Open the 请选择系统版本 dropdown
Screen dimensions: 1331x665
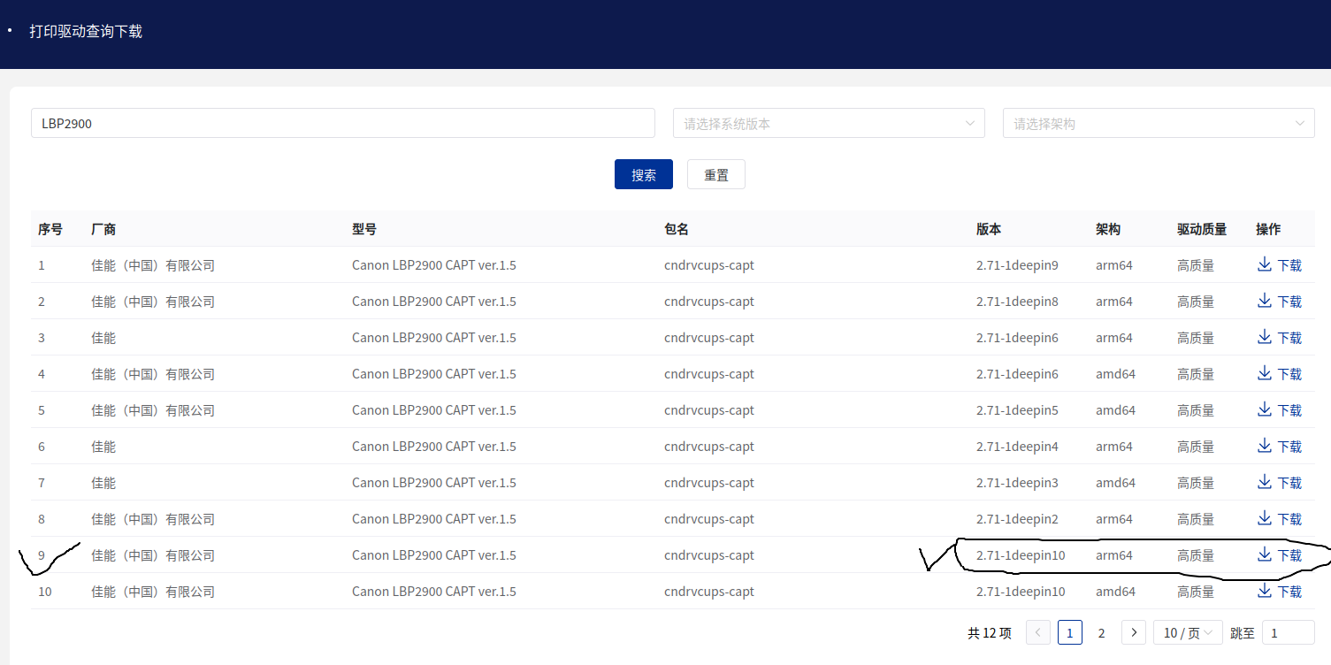coord(829,123)
